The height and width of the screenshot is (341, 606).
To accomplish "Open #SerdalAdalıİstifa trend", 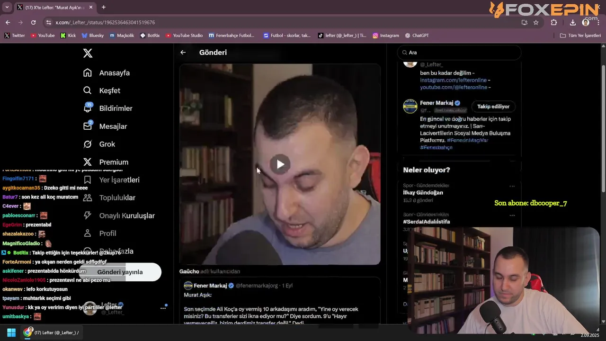I will click(x=426, y=222).
